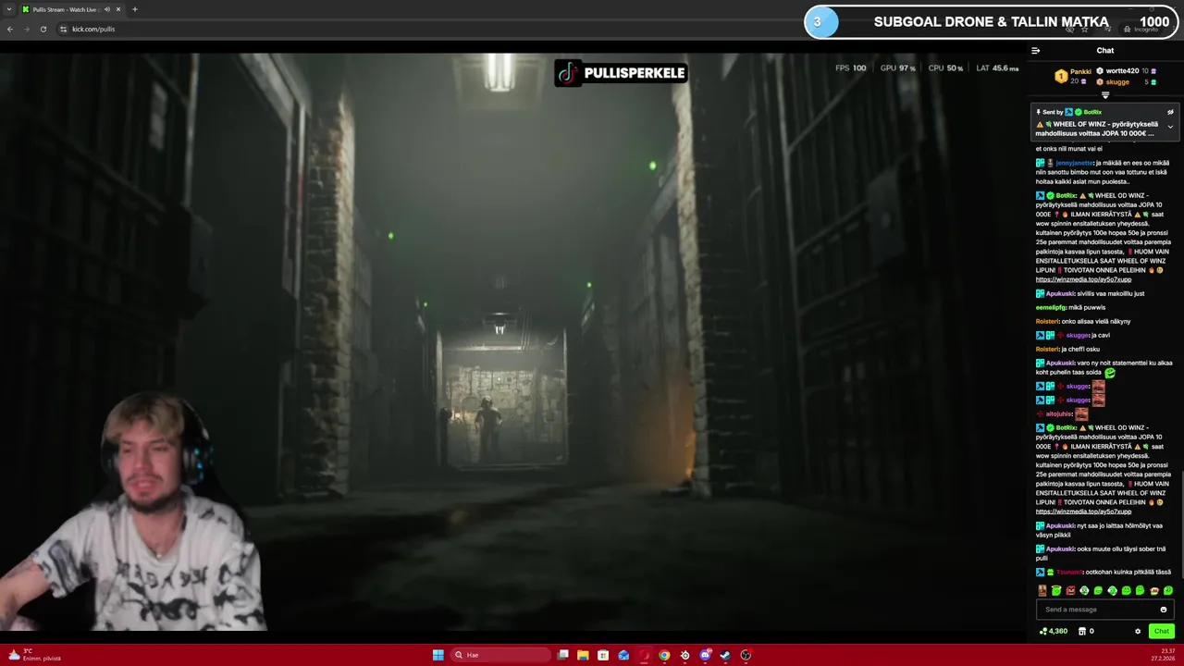Click username jennyjanette in chat
Viewport: 1184px width, 666px height.
(1074, 163)
